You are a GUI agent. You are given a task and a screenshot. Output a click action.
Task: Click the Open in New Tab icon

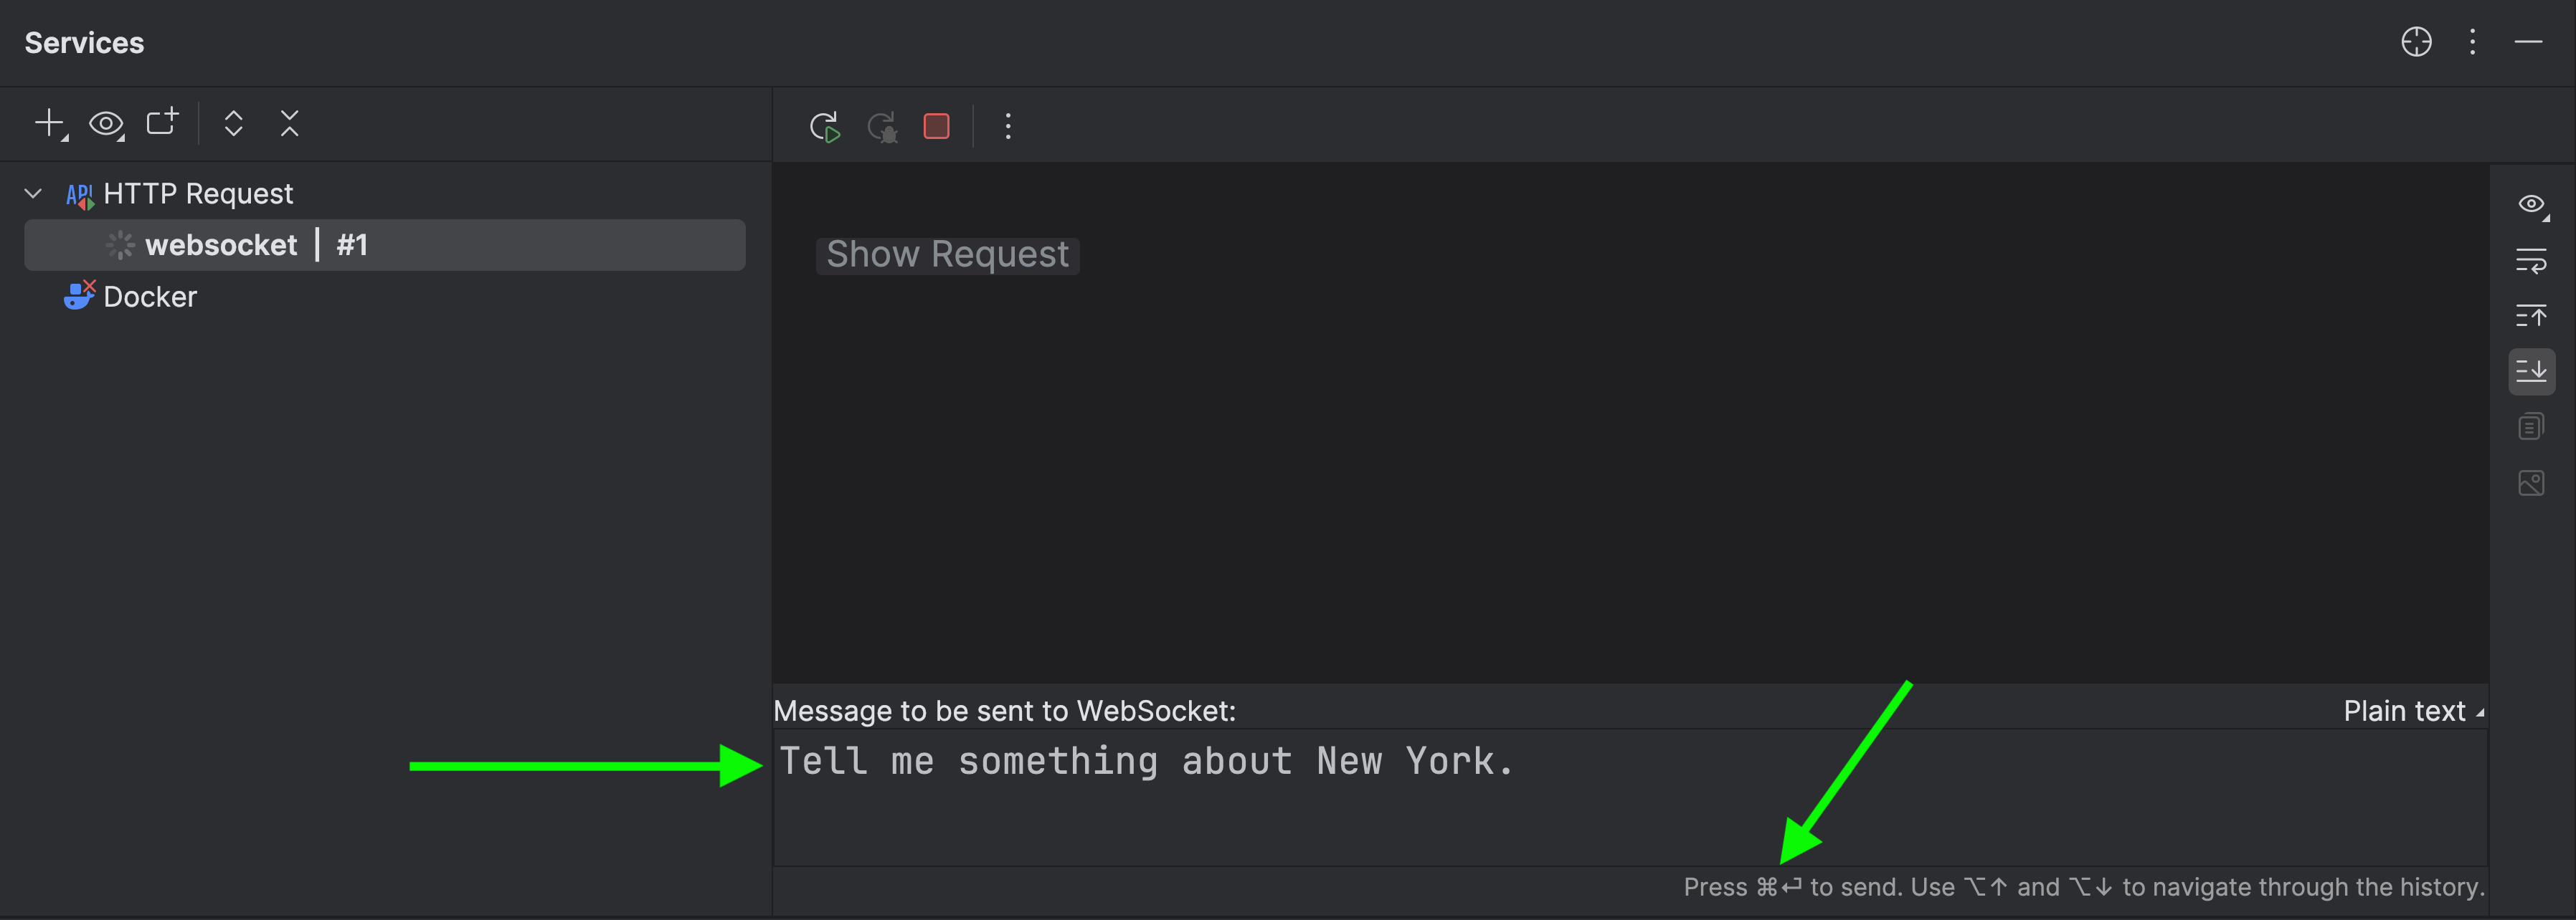pos(162,122)
